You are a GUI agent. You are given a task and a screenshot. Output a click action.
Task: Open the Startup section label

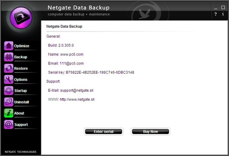21,91
